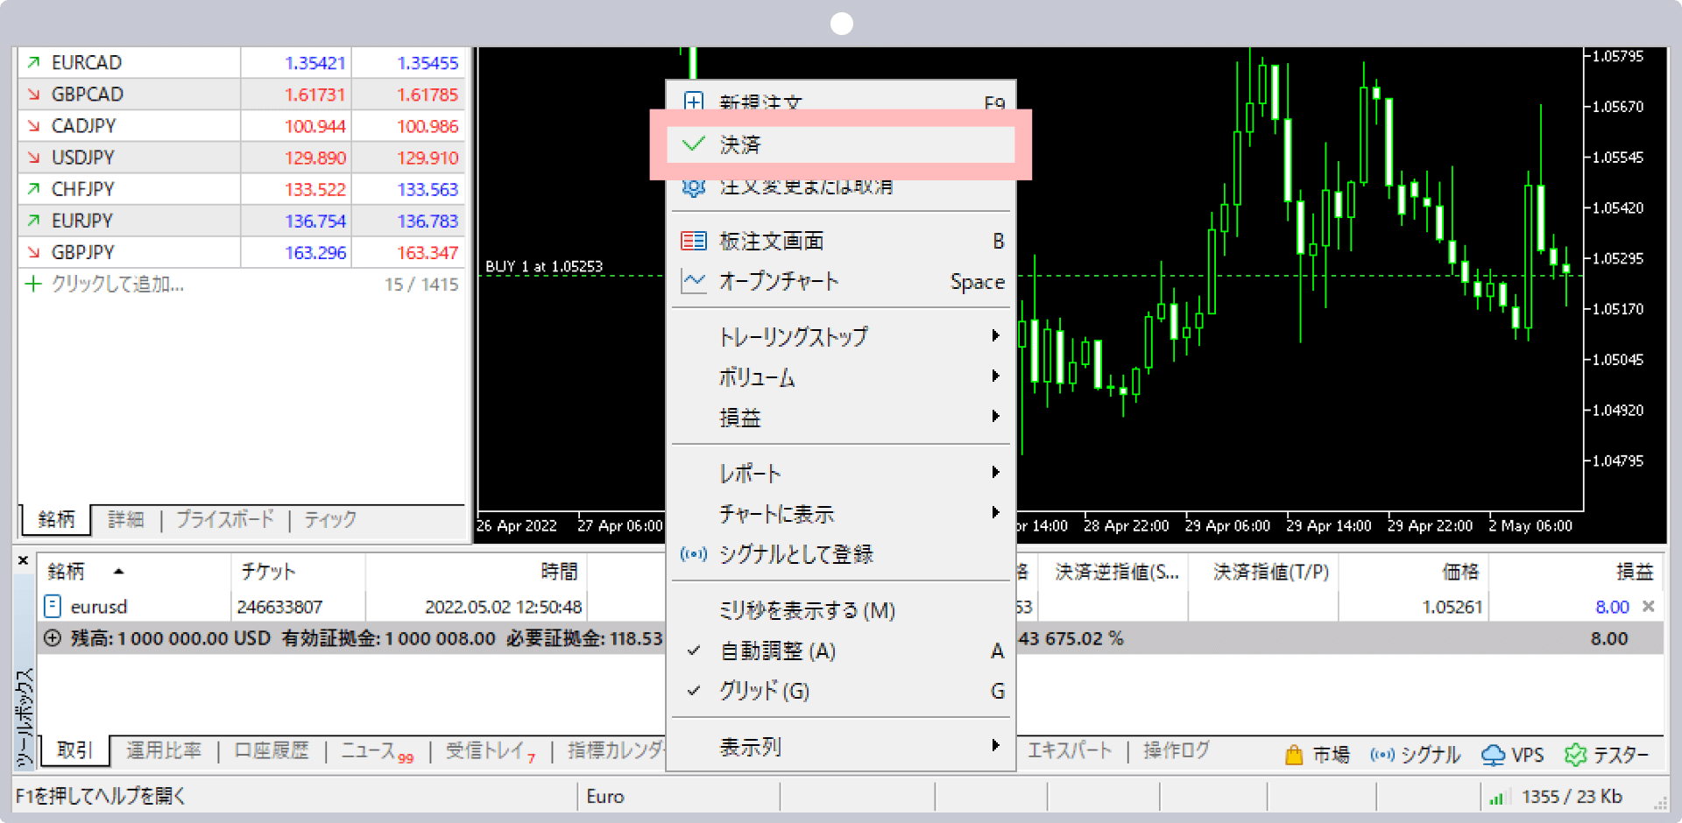Image resolution: width=1682 pixels, height=823 pixels.
Task: Expand the ボリューム submenu
Action: point(841,377)
